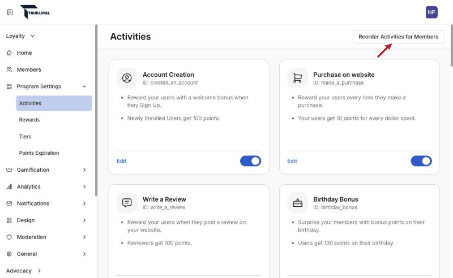Edit the Account Creation activity

[121, 161]
